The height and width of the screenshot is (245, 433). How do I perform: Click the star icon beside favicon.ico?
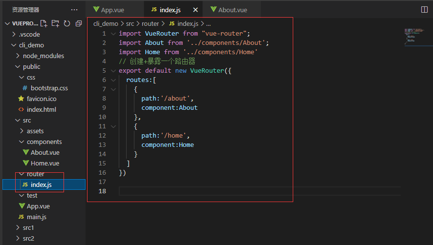coord(21,99)
